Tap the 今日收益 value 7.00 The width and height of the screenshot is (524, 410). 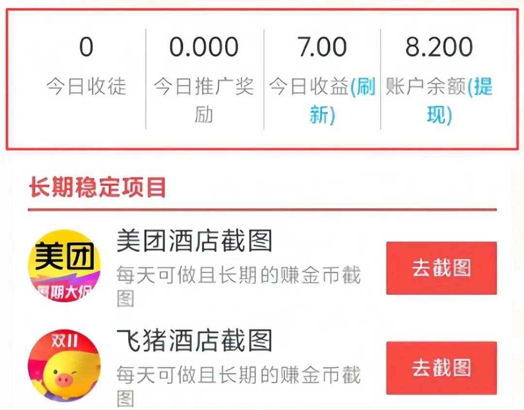point(322,47)
